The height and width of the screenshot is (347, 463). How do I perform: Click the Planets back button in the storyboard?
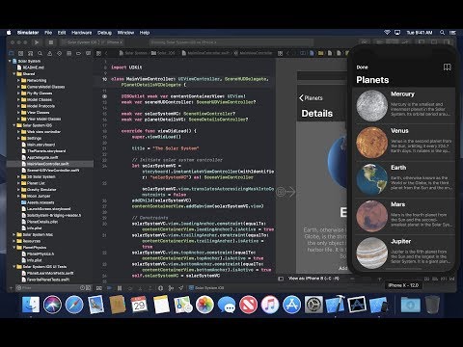pyautogui.click(x=311, y=98)
